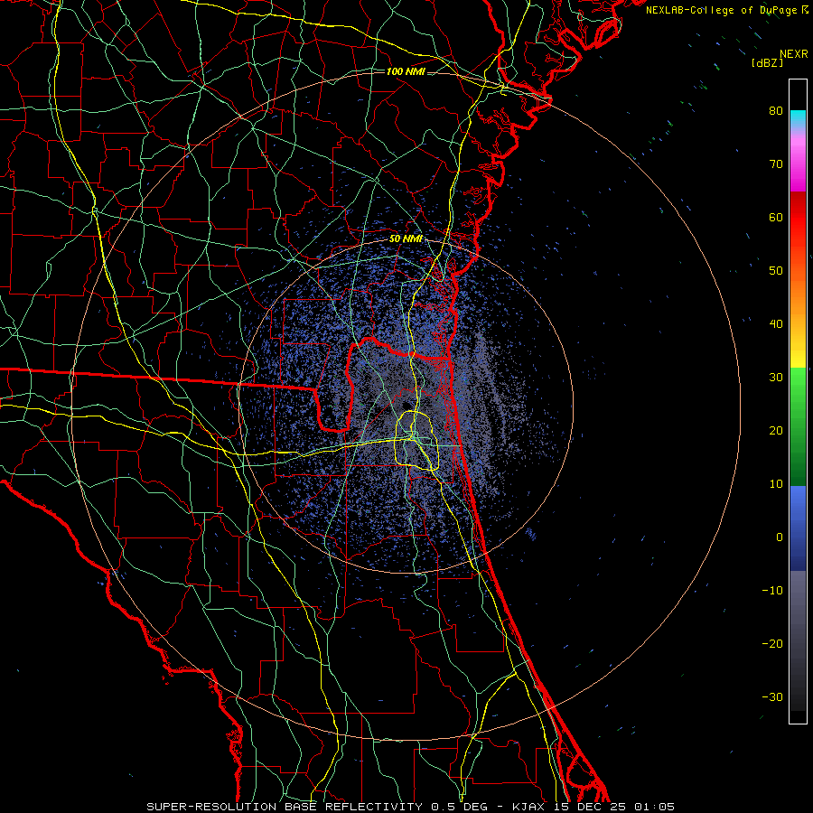
Task: Pick the cyan band atop the color scale
Action: tap(798, 119)
